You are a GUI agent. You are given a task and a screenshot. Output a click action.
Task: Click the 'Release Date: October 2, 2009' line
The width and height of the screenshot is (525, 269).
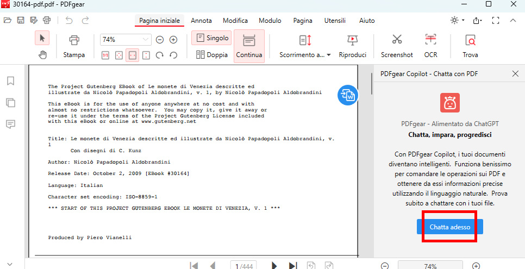click(119, 173)
